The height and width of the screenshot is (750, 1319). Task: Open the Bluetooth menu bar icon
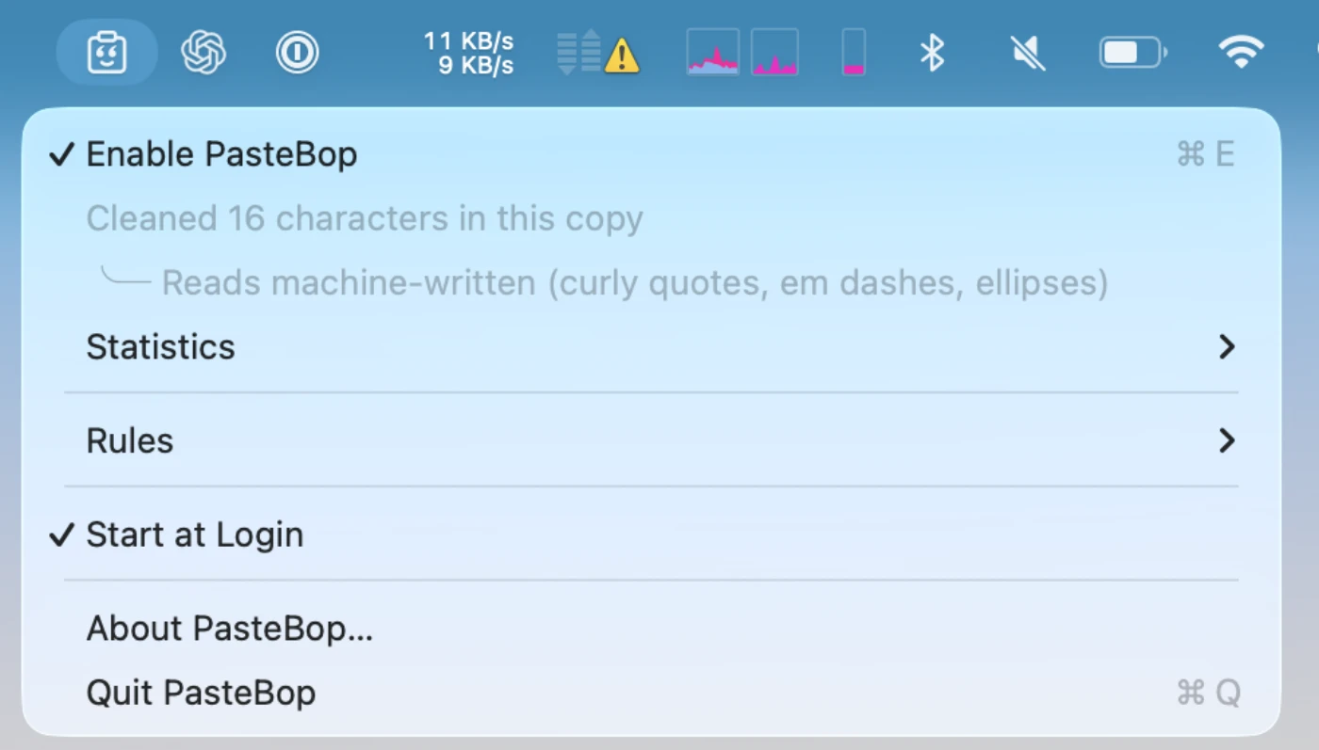(932, 53)
